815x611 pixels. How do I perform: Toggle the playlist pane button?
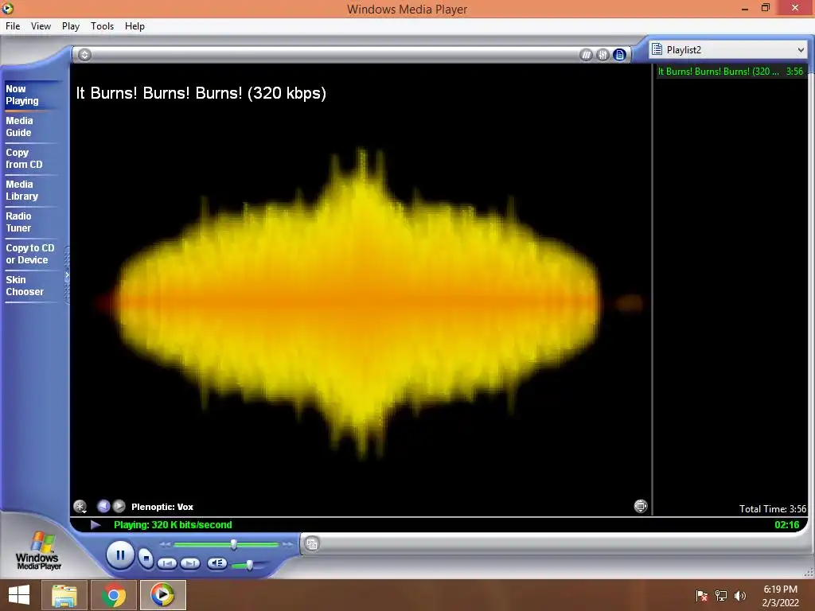[619, 55]
